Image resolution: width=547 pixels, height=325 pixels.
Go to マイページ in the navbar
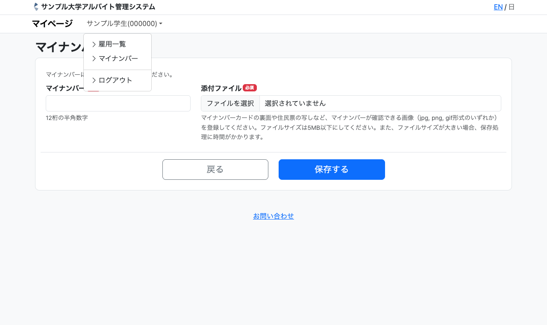52,23
